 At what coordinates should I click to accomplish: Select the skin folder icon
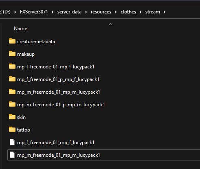tap(12, 117)
